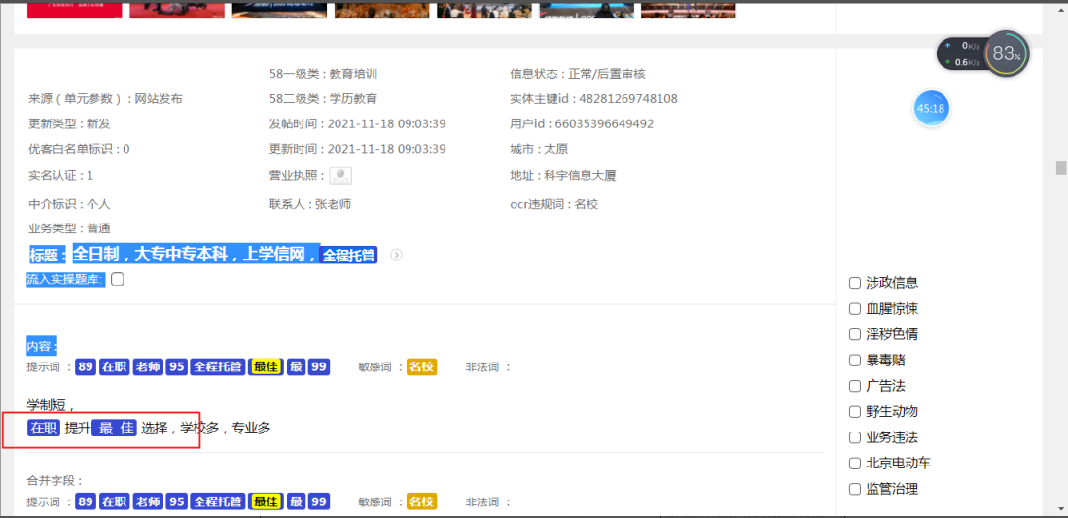The image size is (1068, 518).
Task: Click the yellow 最佳 tag in 合并字段 row
Action: (x=266, y=501)
